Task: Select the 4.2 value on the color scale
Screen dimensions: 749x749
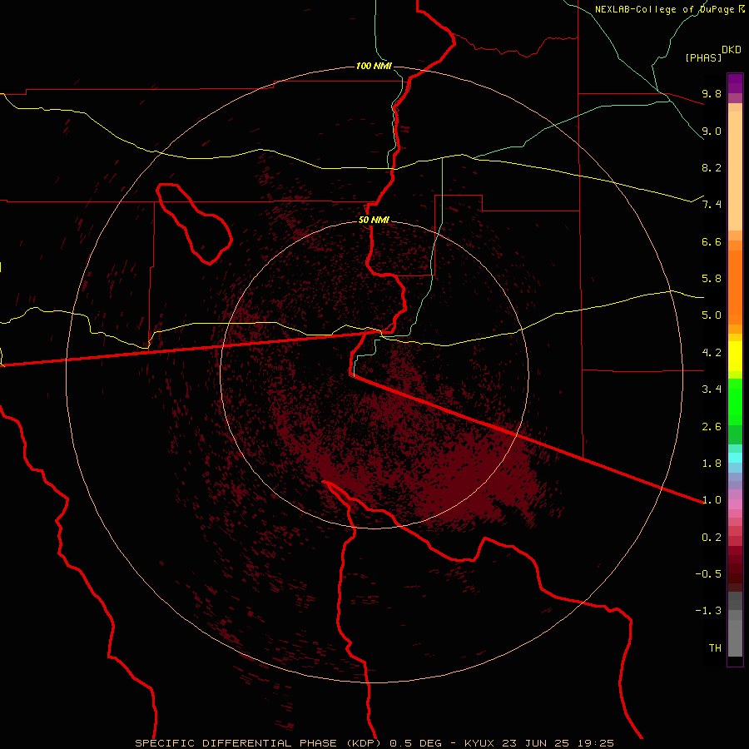Action: [712, 353]
